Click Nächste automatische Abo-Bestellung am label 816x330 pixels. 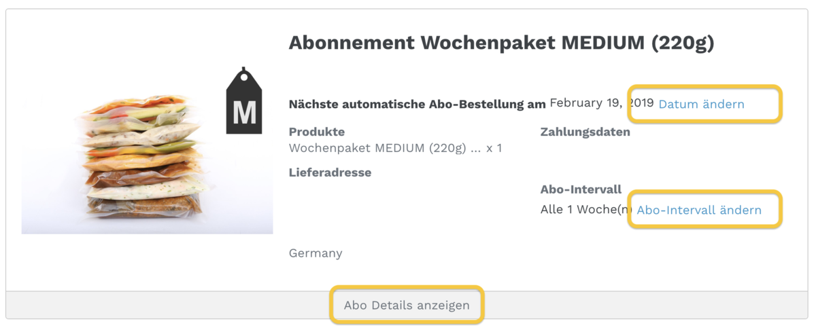pos(418,105)
